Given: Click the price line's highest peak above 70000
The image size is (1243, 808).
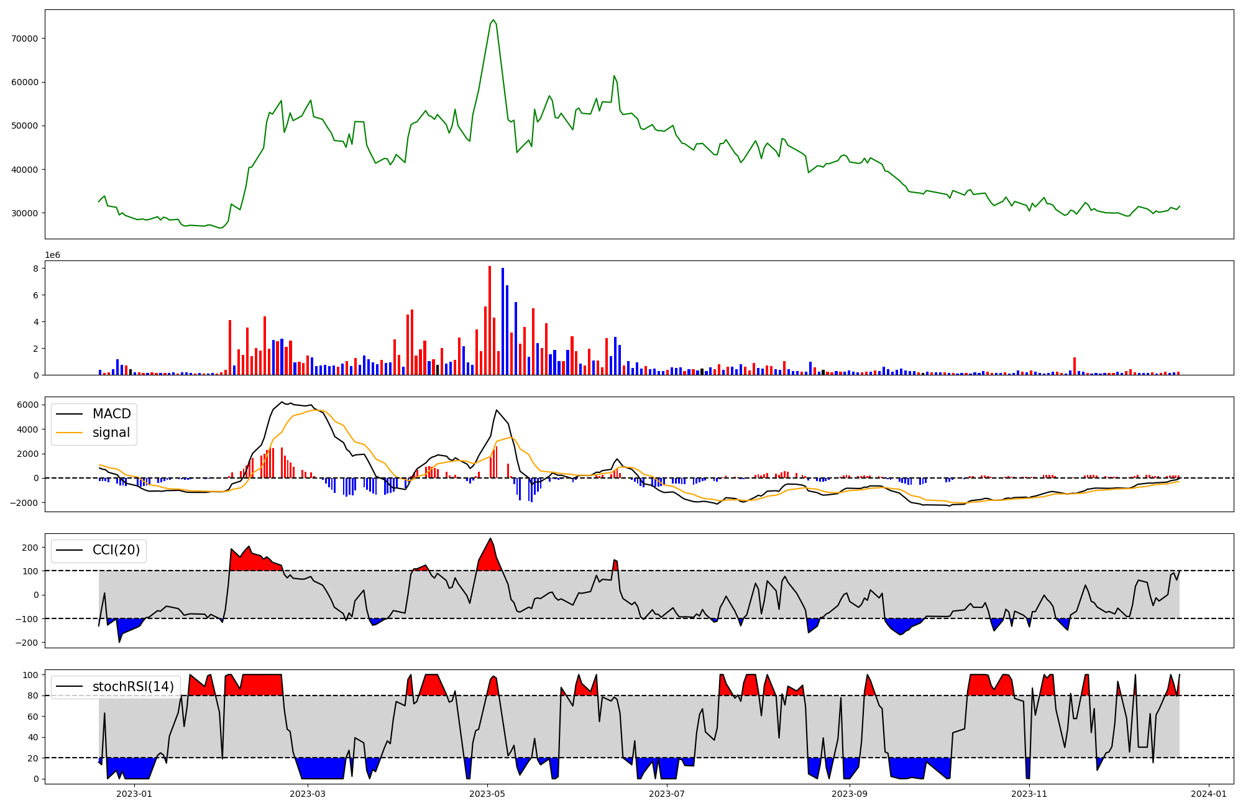Looking at the screenshot, I should click(x=493, y=21).
